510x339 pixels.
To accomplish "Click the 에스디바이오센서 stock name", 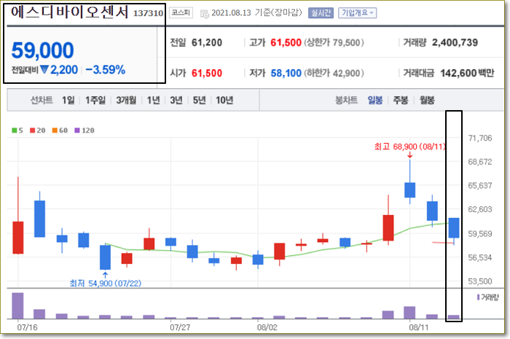I will tap(70, 12).
